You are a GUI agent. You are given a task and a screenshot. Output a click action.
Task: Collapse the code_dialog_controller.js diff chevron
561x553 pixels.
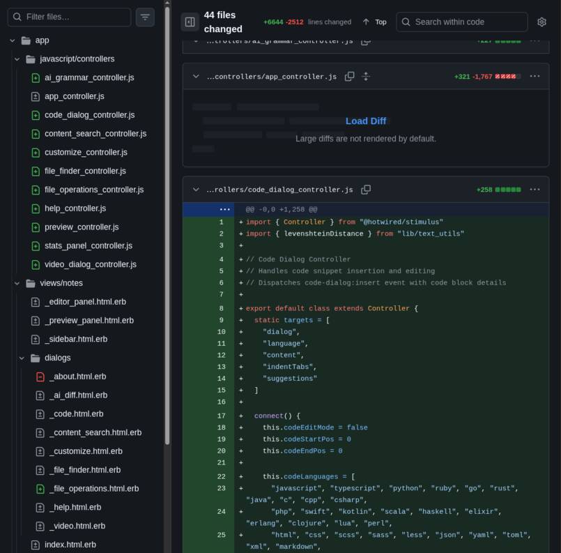196,189
